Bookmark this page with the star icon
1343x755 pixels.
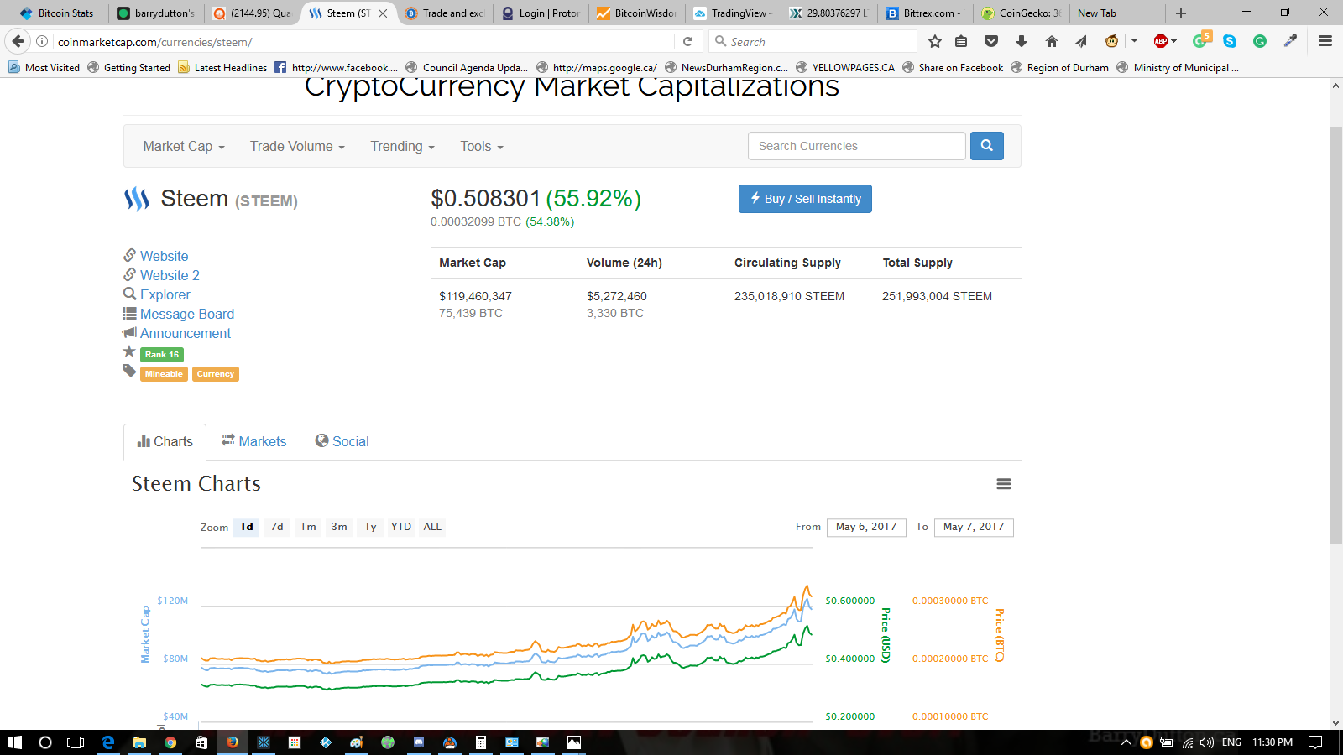pos(935,41)
